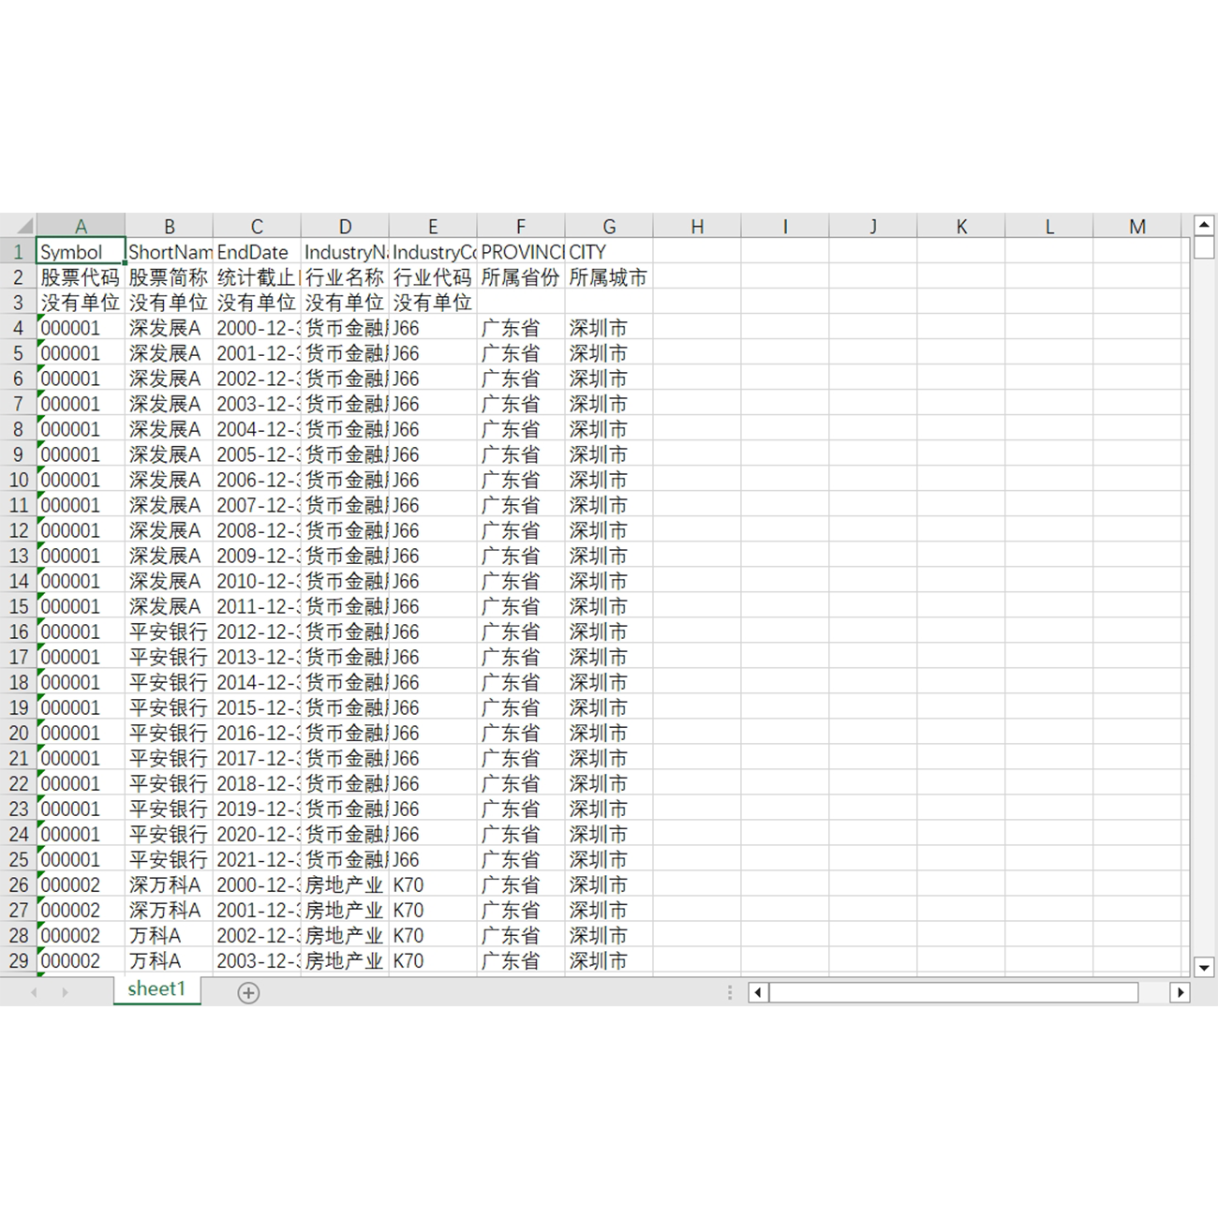Click the horizontal scrollbar track
The height and width of the screenshot is (1218, 1218).
point(954,992)
